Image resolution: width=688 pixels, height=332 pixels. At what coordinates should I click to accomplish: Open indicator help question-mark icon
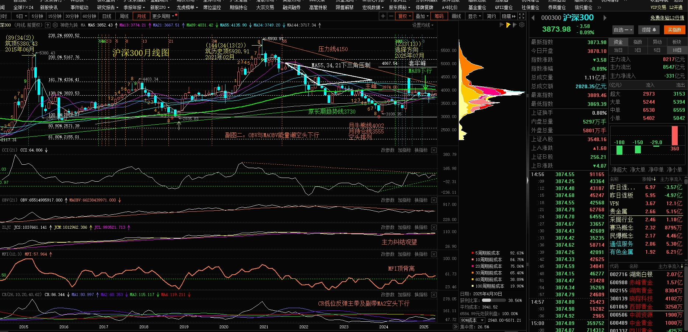coord(47,25)
